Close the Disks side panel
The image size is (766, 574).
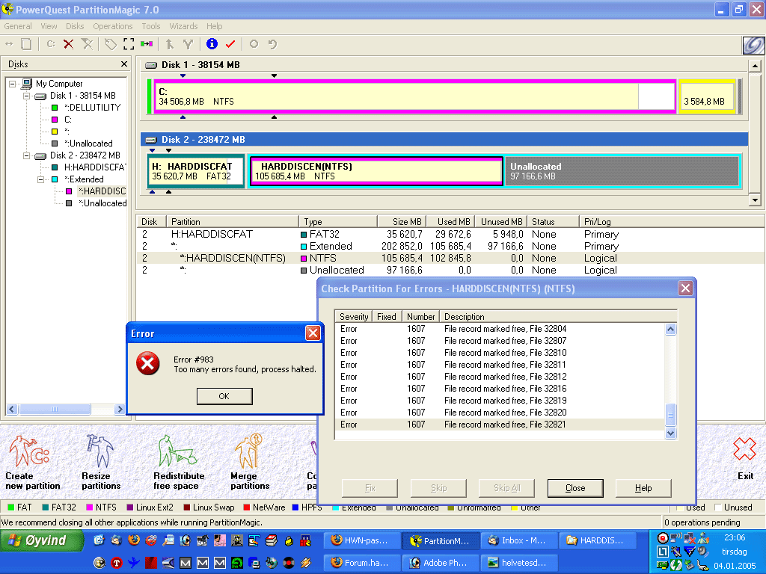[124, 65]
